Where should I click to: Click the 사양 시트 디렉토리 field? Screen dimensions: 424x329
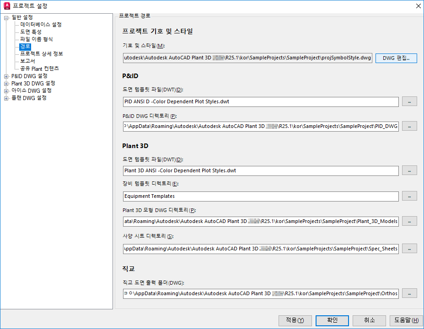click(x=261, y=249)
